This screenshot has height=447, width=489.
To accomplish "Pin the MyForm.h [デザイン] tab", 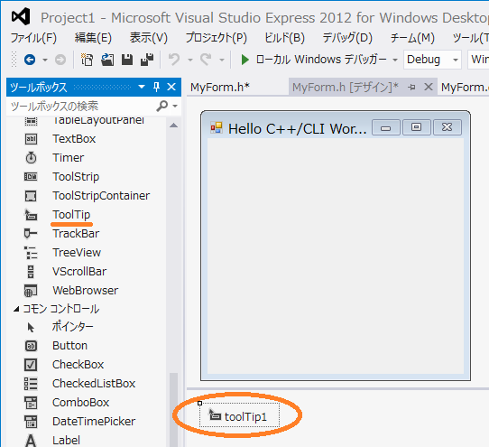I will click(x=411, y=87).
